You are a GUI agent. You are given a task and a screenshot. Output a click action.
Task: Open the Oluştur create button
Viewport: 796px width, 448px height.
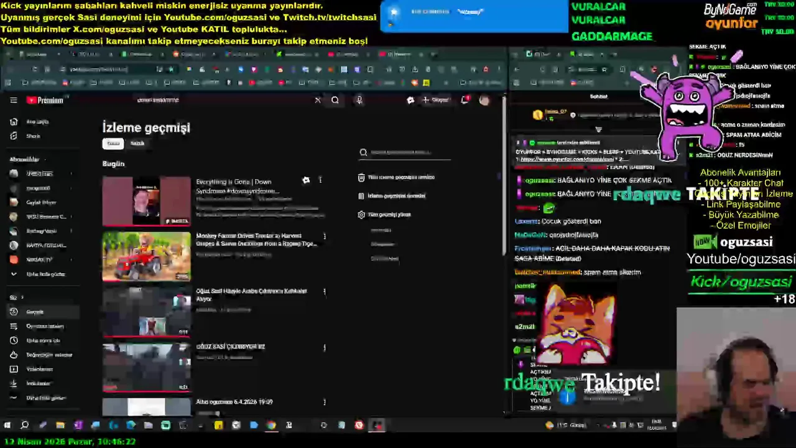[435, 100]
